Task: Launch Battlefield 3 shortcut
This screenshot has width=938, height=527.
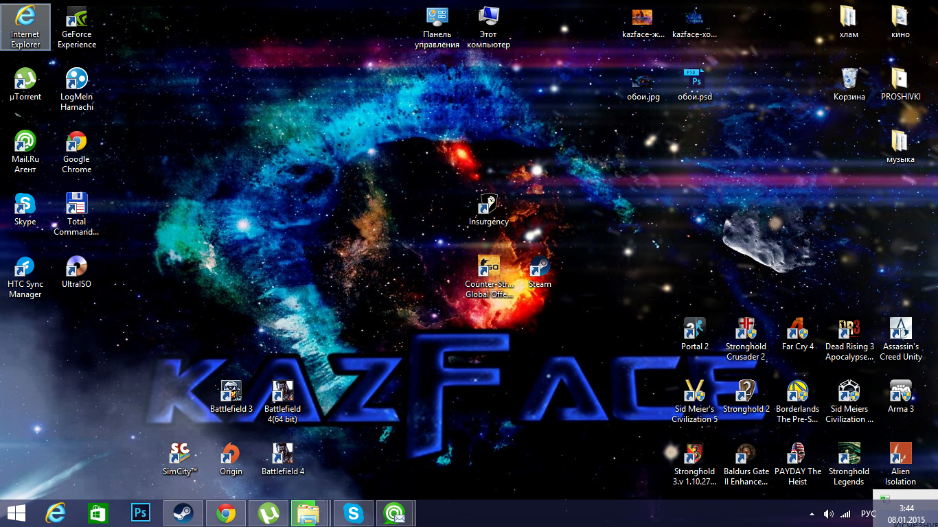Action: pos(231,396)
